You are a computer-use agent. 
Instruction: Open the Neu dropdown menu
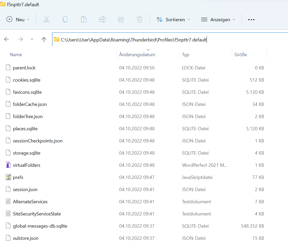[18, 20]
